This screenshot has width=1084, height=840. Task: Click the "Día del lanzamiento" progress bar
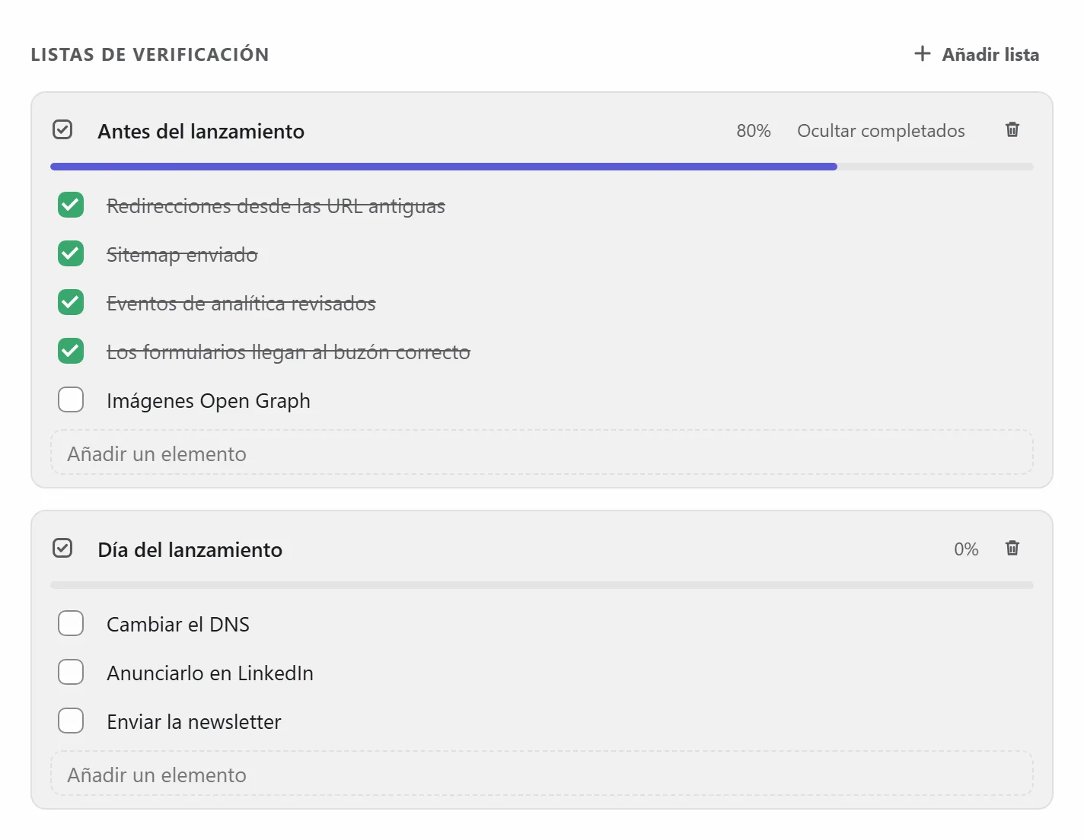point(542,585)
